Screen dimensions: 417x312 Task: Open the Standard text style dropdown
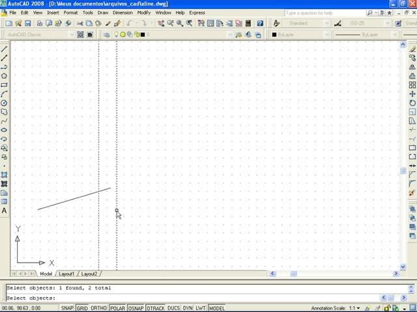[327, 23]
